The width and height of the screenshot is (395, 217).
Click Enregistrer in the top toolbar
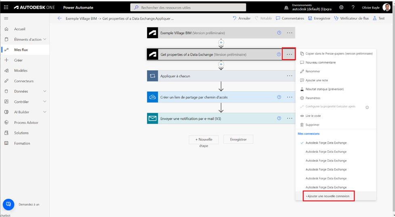[319, 19]
